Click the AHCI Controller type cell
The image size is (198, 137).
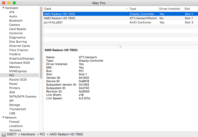click(x=141, y=22)
